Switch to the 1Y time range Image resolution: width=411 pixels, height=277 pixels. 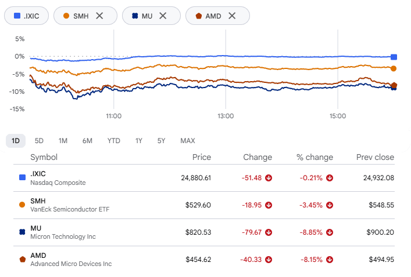(x=139, y=141)
